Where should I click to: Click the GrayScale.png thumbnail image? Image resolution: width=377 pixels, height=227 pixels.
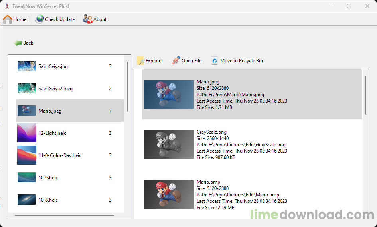point(168,144)
